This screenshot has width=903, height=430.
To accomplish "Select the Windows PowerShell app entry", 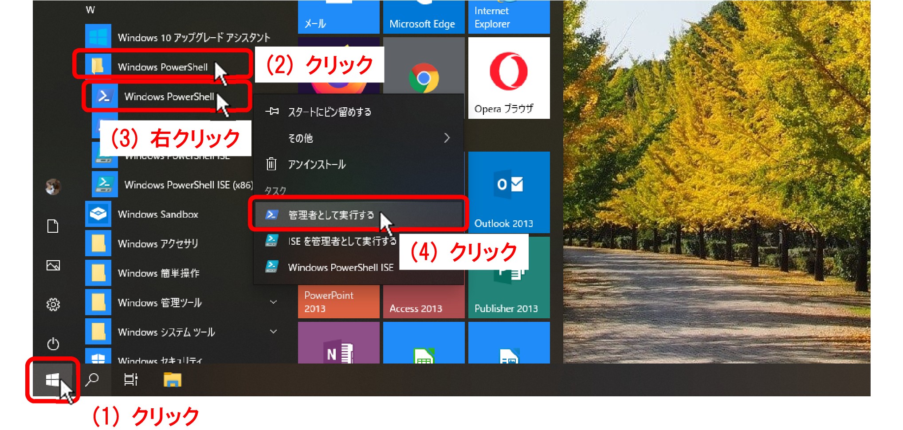I will pos(167,96).
